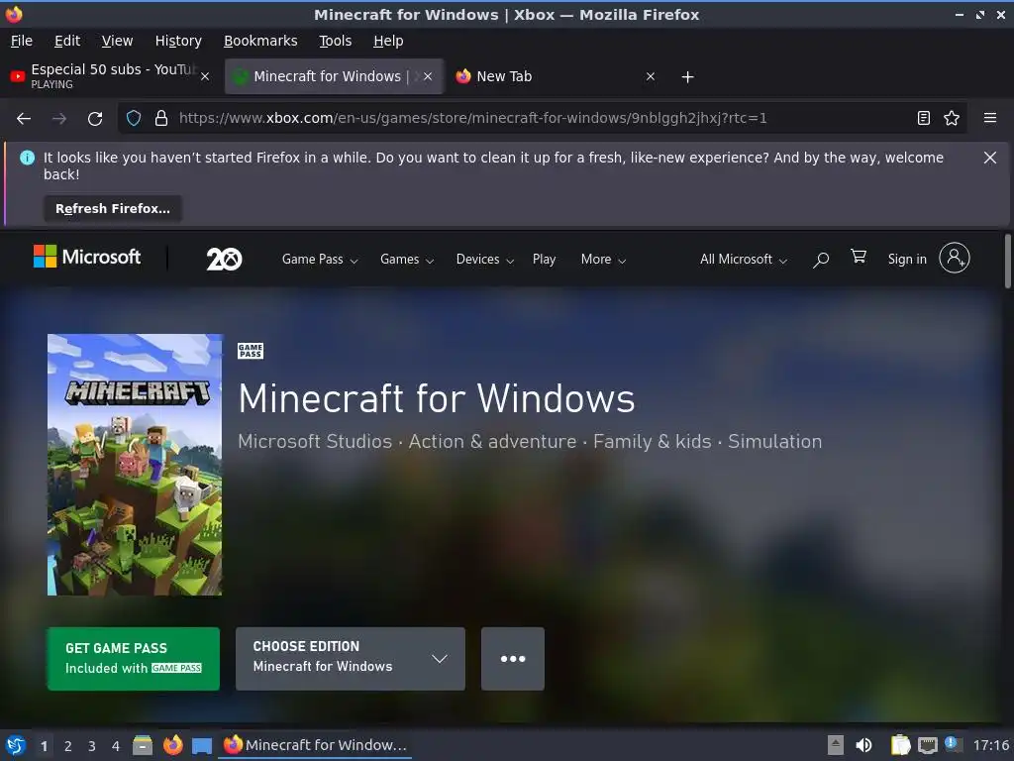Click the Sign in link
Screen dimensions: 1014x761
pyautogui.click(x=907, y=260)
